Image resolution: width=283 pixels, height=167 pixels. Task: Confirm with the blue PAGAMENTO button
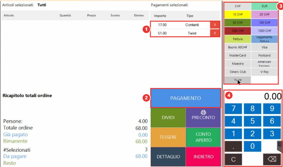186,98
